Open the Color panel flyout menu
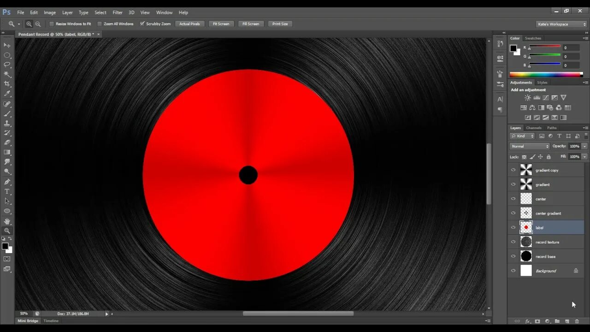The image size is (590, 332). (x=586, y=38)
